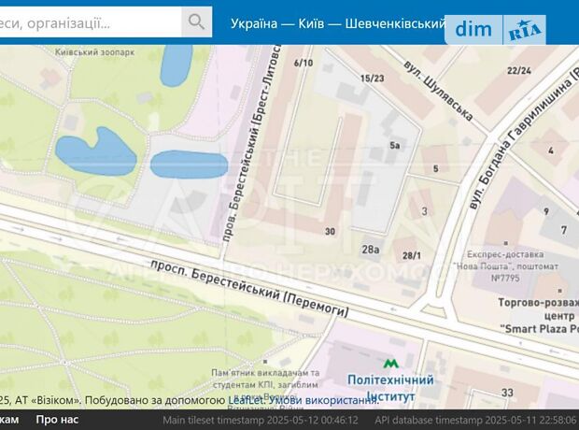579x430 pixels.
Task: Click the АТ «Візіком» copyright text
Action: [x=39, y=400]
